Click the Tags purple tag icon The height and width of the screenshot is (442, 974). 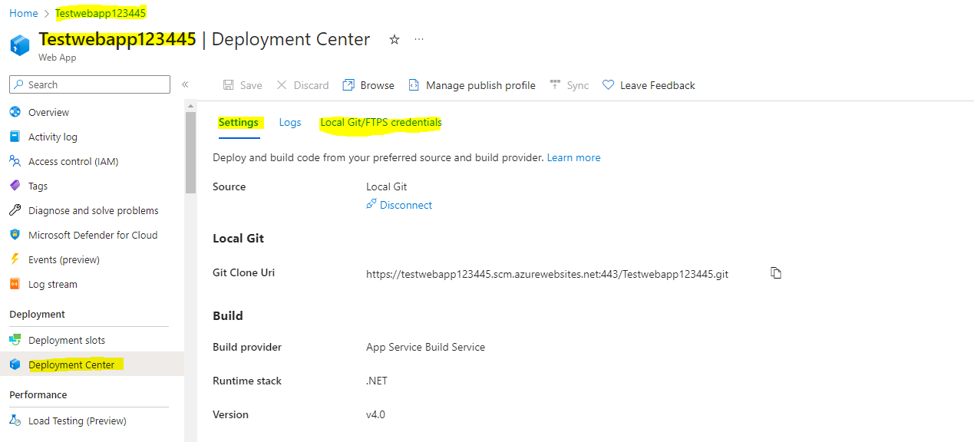pos(15,186)
